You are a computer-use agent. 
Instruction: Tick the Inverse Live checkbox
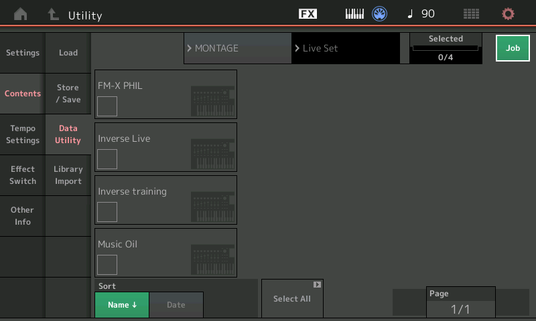[x=107, y=159]
